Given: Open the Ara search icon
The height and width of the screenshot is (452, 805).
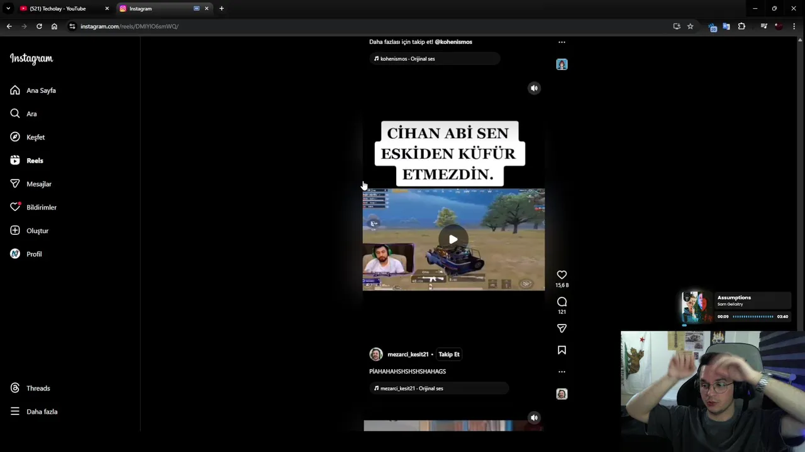Looking at the screenshot, I should click(x=15, y=114).
